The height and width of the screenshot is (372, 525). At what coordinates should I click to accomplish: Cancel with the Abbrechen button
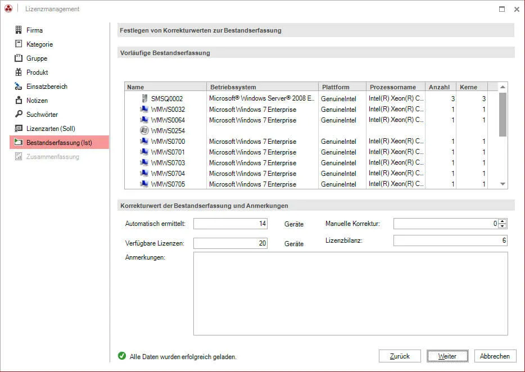tap(495, 356)
